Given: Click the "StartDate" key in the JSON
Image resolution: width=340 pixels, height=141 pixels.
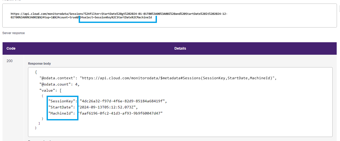Looking at the screenshot, I should coord(61,107).
